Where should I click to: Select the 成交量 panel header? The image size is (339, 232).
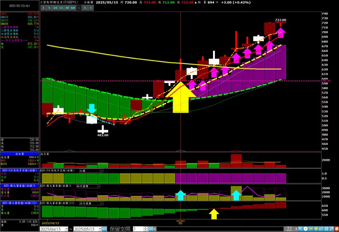pos(20,154)
